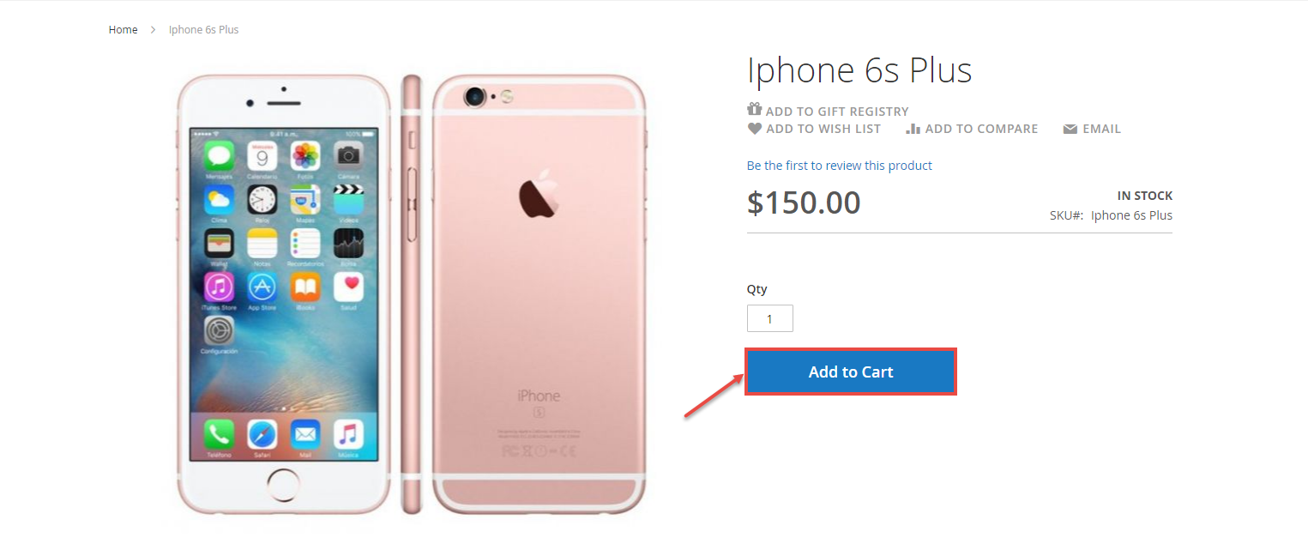
Task: Click the $150.00 price text
Action: coord(804,202)
